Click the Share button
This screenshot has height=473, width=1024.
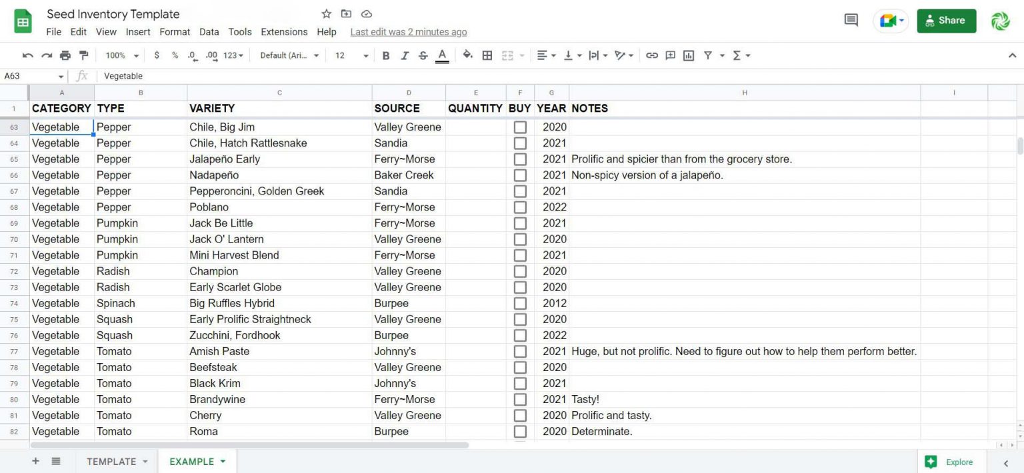click(946, 20)
